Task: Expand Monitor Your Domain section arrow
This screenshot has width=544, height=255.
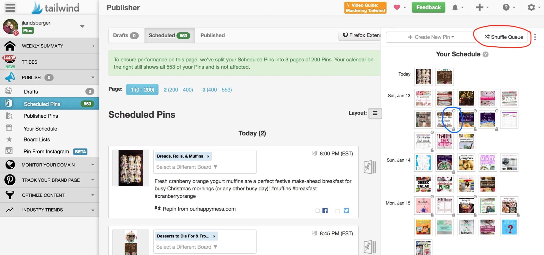Action: coord(93,165)
